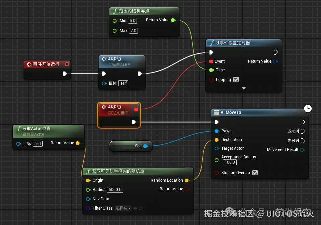The image size is (321, 225).
Task: Click the Filter Class browse magnifier icon
Action: pos(140,208)
